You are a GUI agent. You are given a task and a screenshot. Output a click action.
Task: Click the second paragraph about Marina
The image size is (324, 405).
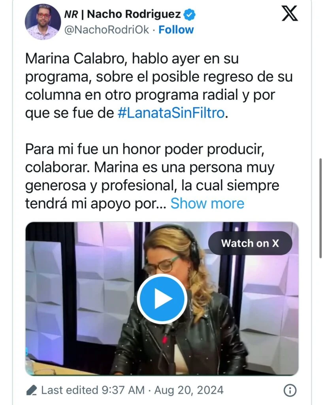point(152,176)
